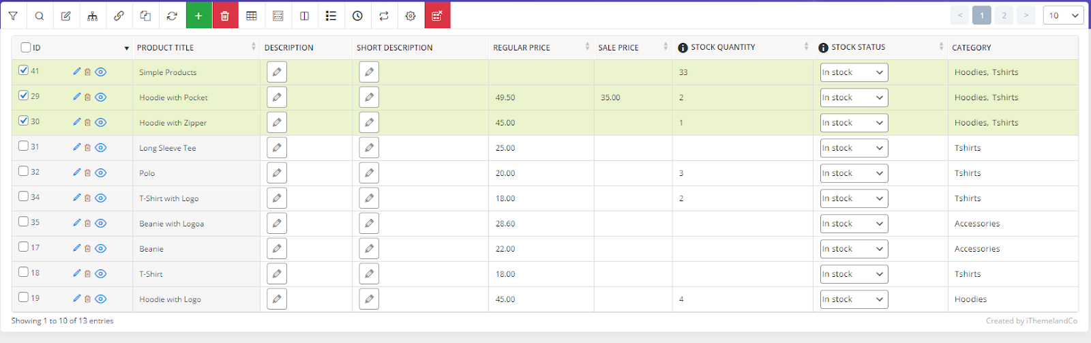
Task: Click the search magnifier icon
Action: pyautogui.click(x=40, y=16)
